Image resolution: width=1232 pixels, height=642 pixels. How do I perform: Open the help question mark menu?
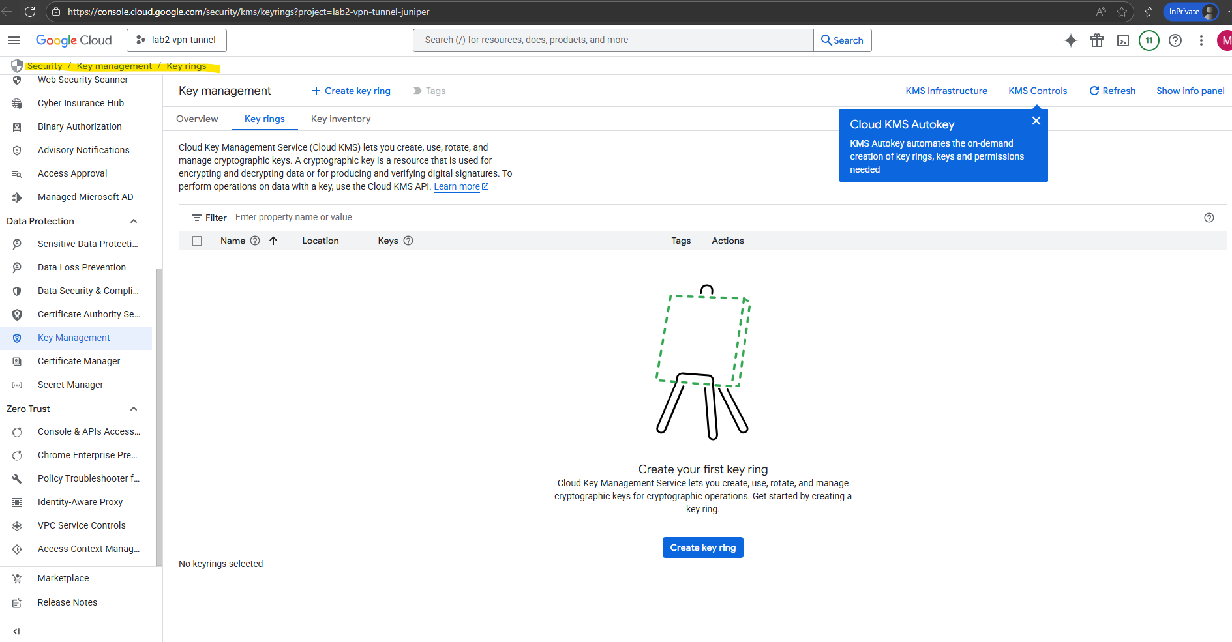click(x=1175, y=40)
